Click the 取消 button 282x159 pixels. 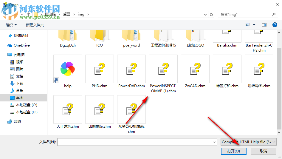(264, 151)
